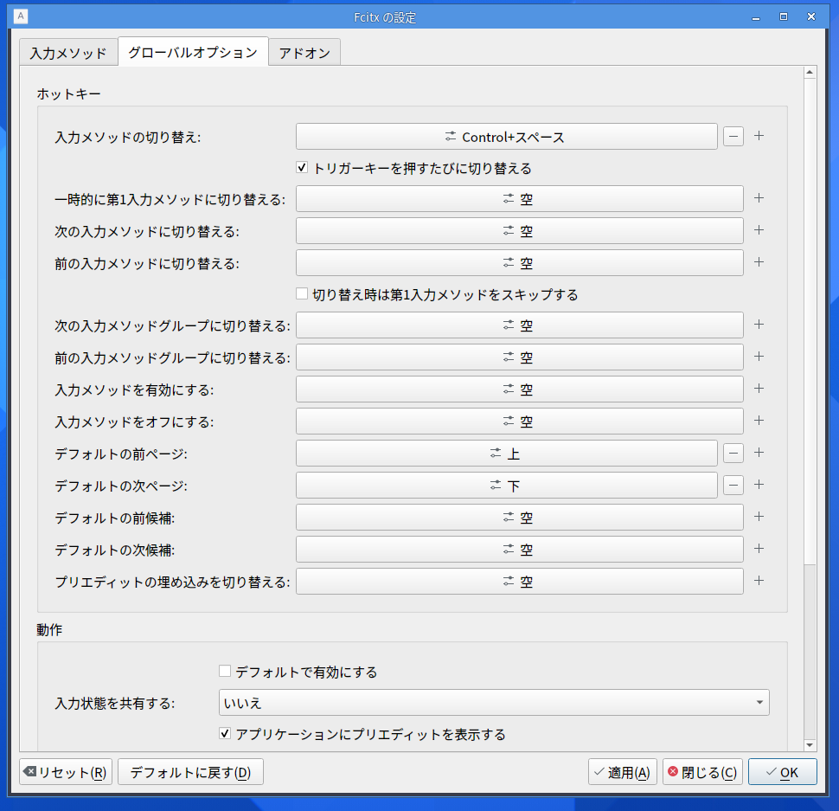Set key for 入力メソッドを有効にする
The height and width of the screenshot is (811, 839).
tap(519, 389)
